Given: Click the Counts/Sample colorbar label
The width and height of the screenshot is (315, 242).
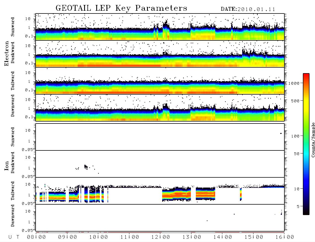Looking at the screenshot, I should 313,140.
